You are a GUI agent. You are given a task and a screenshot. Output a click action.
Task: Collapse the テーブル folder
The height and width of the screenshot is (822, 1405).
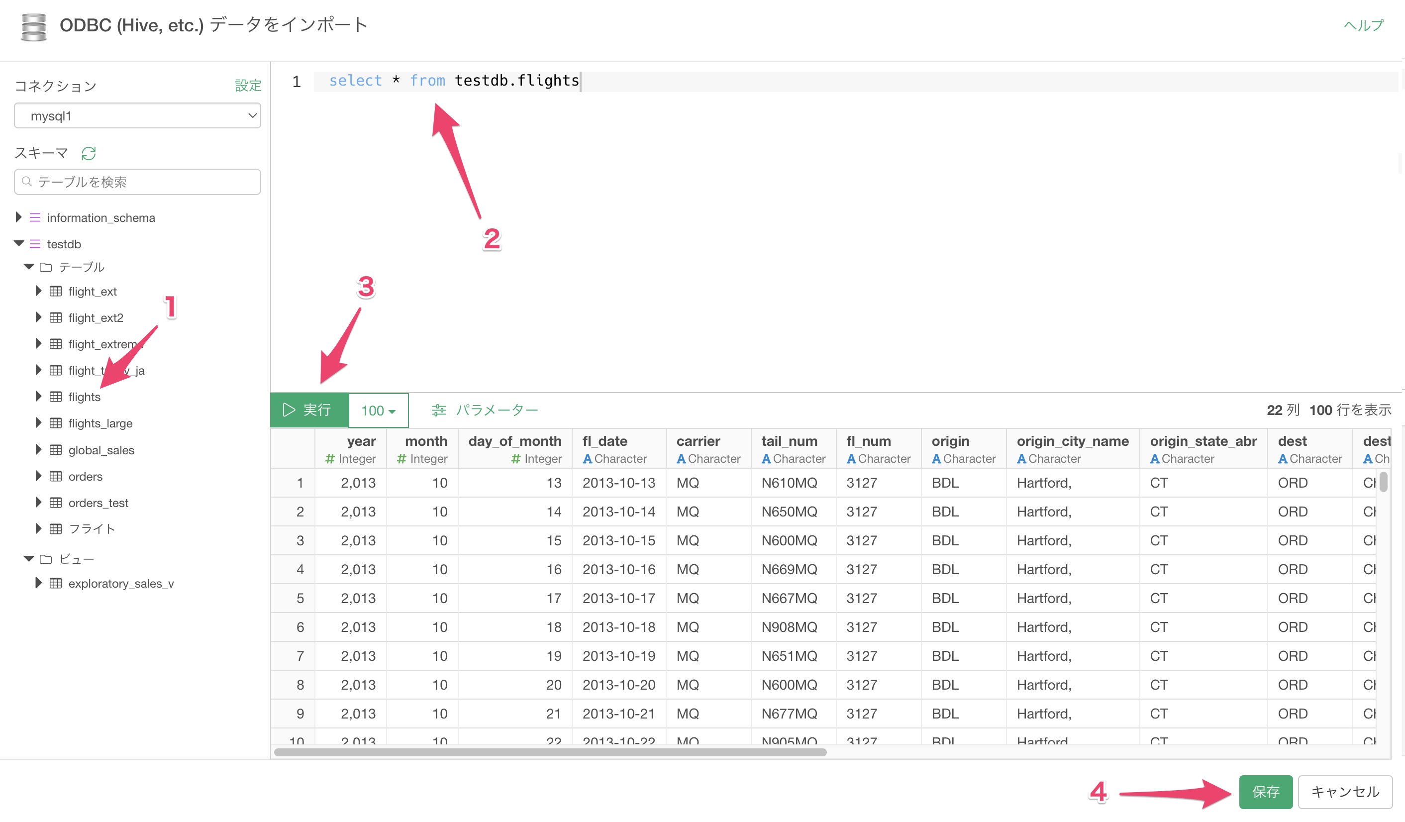(x=29, y=267)
